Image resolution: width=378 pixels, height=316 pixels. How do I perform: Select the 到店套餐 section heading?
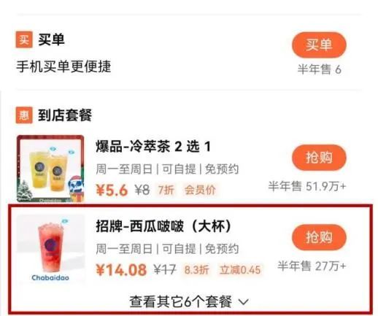(65, 115)
